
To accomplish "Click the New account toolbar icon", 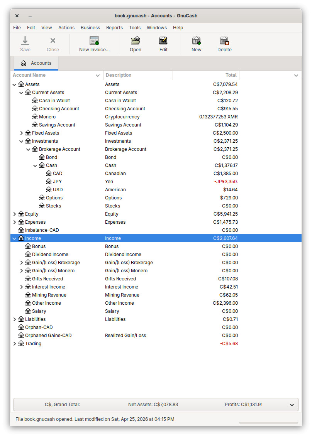I will coord(196,40).
